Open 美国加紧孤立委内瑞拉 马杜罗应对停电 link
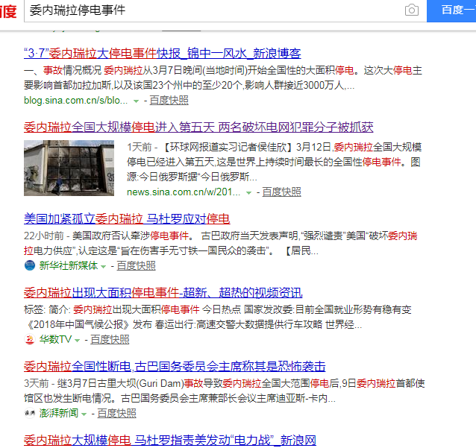The height and width of the screenshot is (448, 476). (127, 218)
